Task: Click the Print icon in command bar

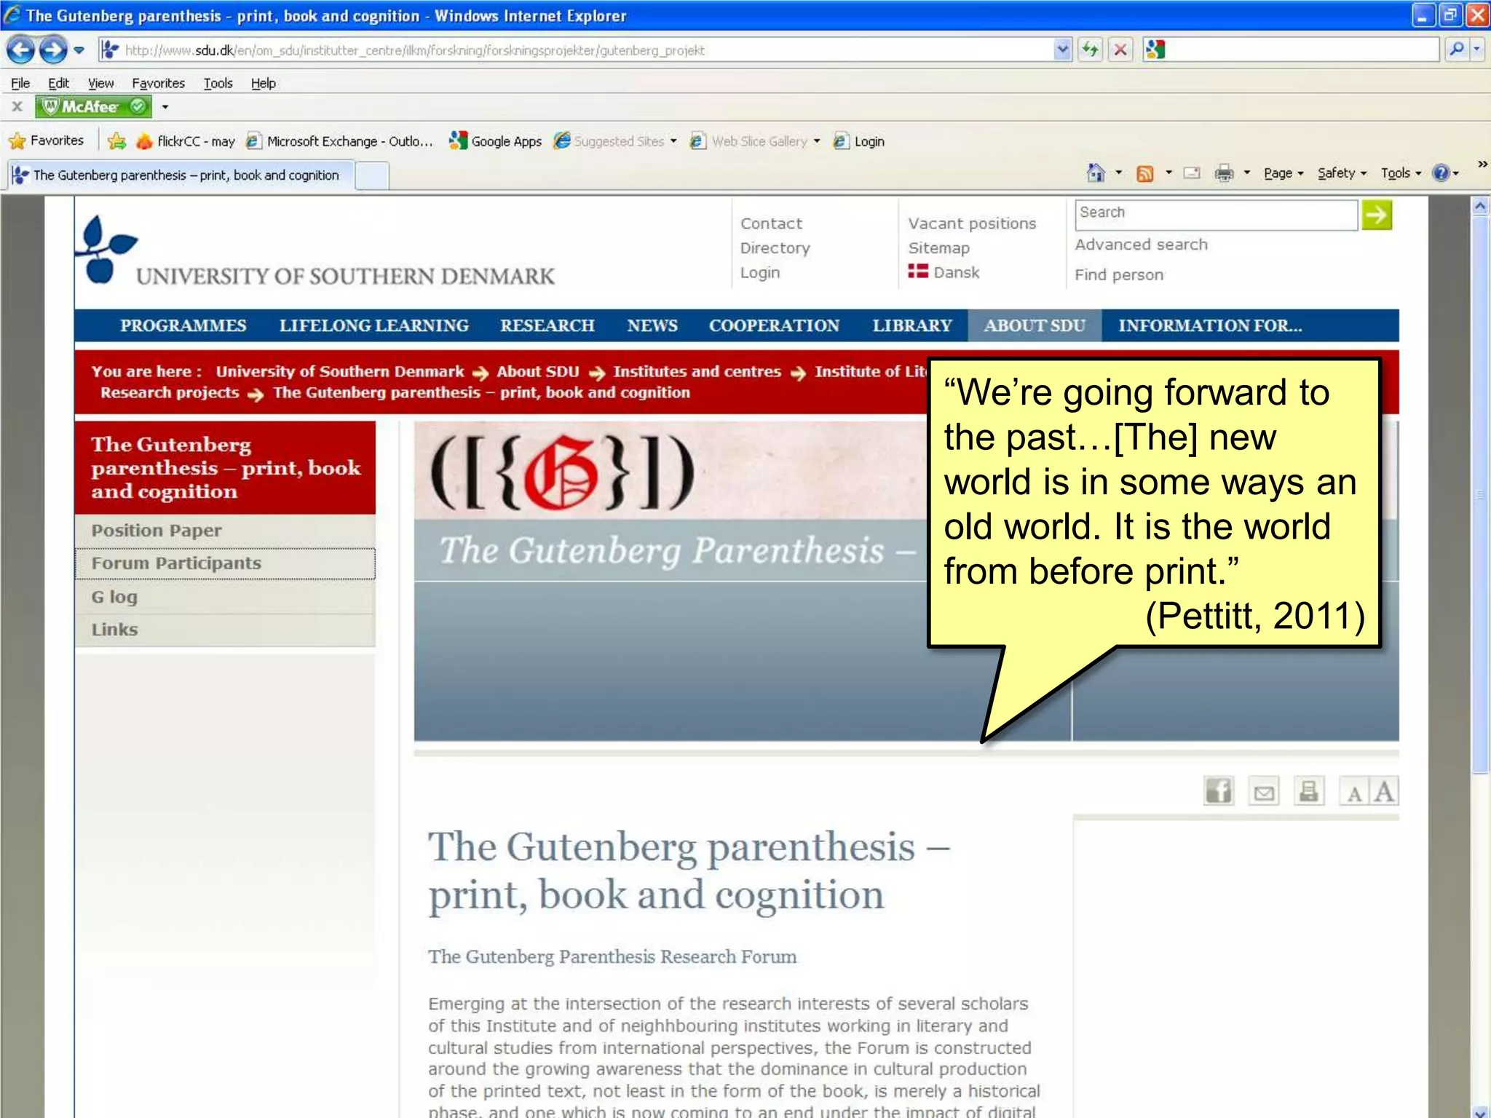Action: [x=1225, y=173]
